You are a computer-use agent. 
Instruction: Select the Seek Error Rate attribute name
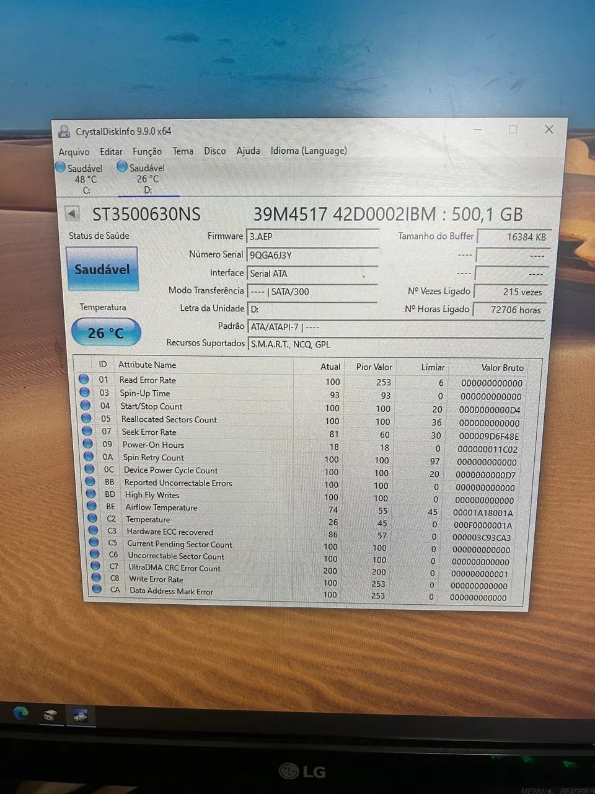point(149,432)
